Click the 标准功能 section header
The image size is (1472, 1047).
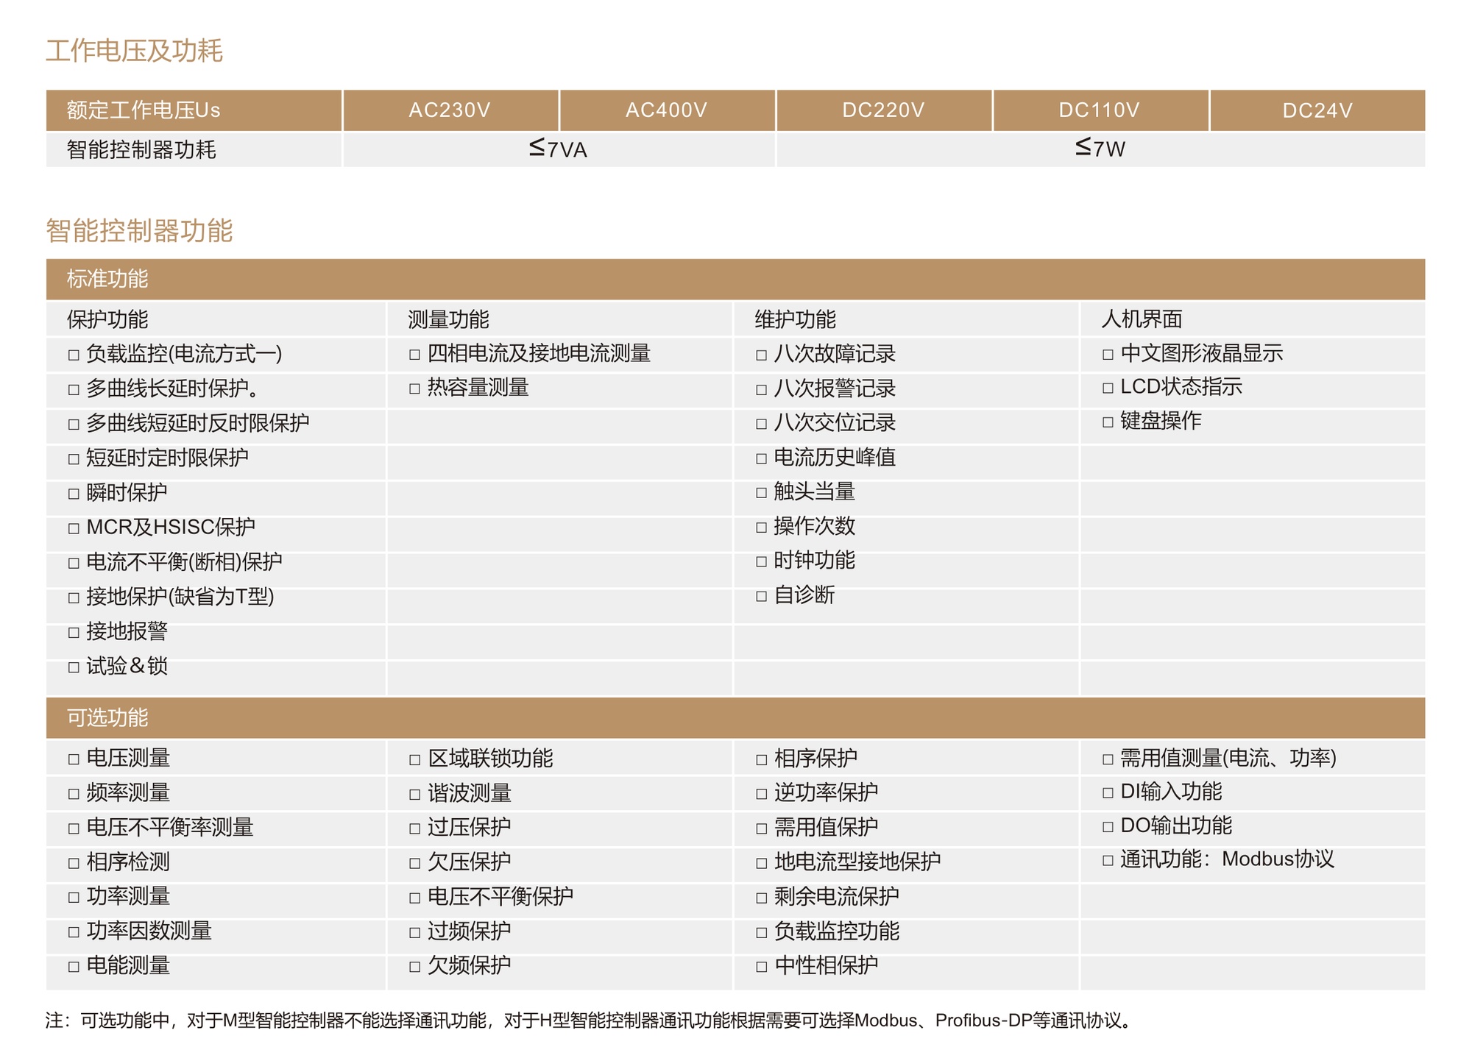point(107,279)
